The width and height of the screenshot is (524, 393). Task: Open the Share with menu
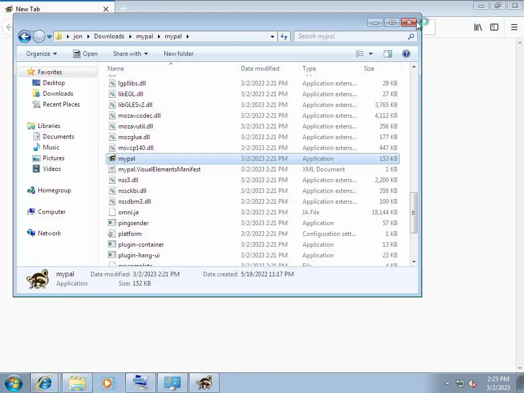pos(130,54)
